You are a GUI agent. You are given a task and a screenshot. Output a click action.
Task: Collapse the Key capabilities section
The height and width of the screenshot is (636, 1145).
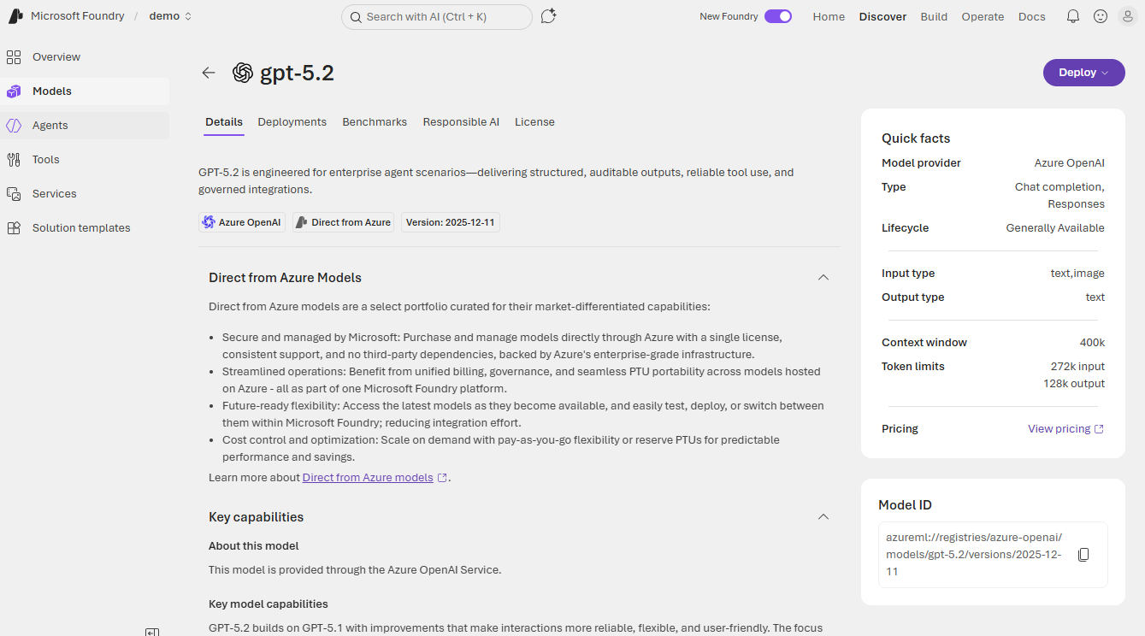click(823, 517)
